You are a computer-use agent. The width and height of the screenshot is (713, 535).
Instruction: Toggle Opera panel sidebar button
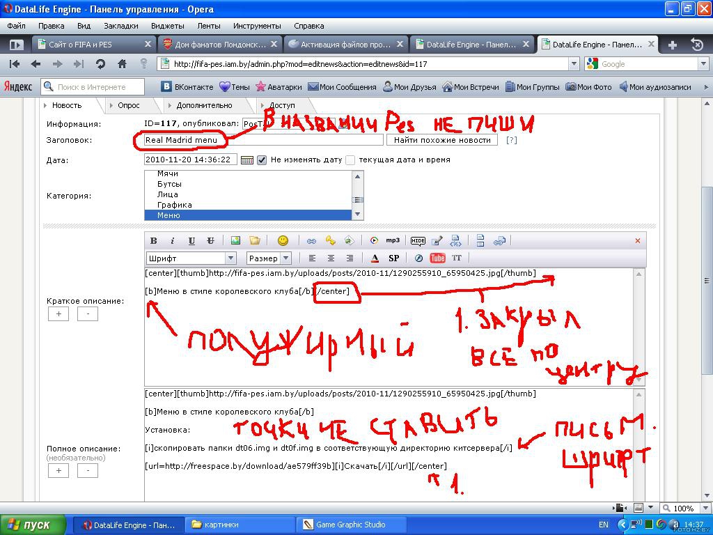coord(17,45)
